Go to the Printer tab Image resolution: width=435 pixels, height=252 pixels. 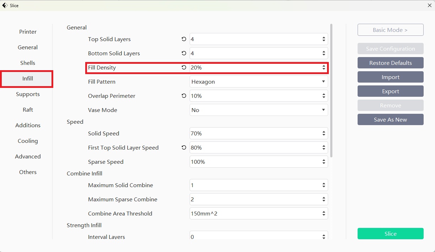pyautogui.click(x=28, y=32)
